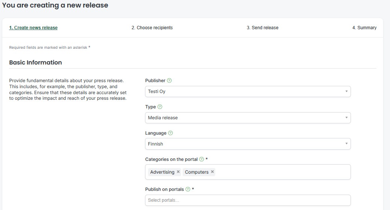Show help for the Language field
The width and height of the screenshot is (390, 210).
(170, 133)
